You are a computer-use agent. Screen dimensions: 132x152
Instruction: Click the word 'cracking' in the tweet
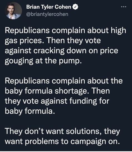click(x=49, y=51)
